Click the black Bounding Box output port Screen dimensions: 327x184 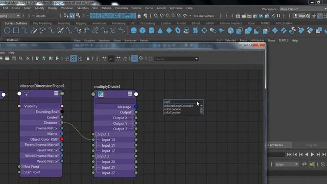tap(62, 111)
